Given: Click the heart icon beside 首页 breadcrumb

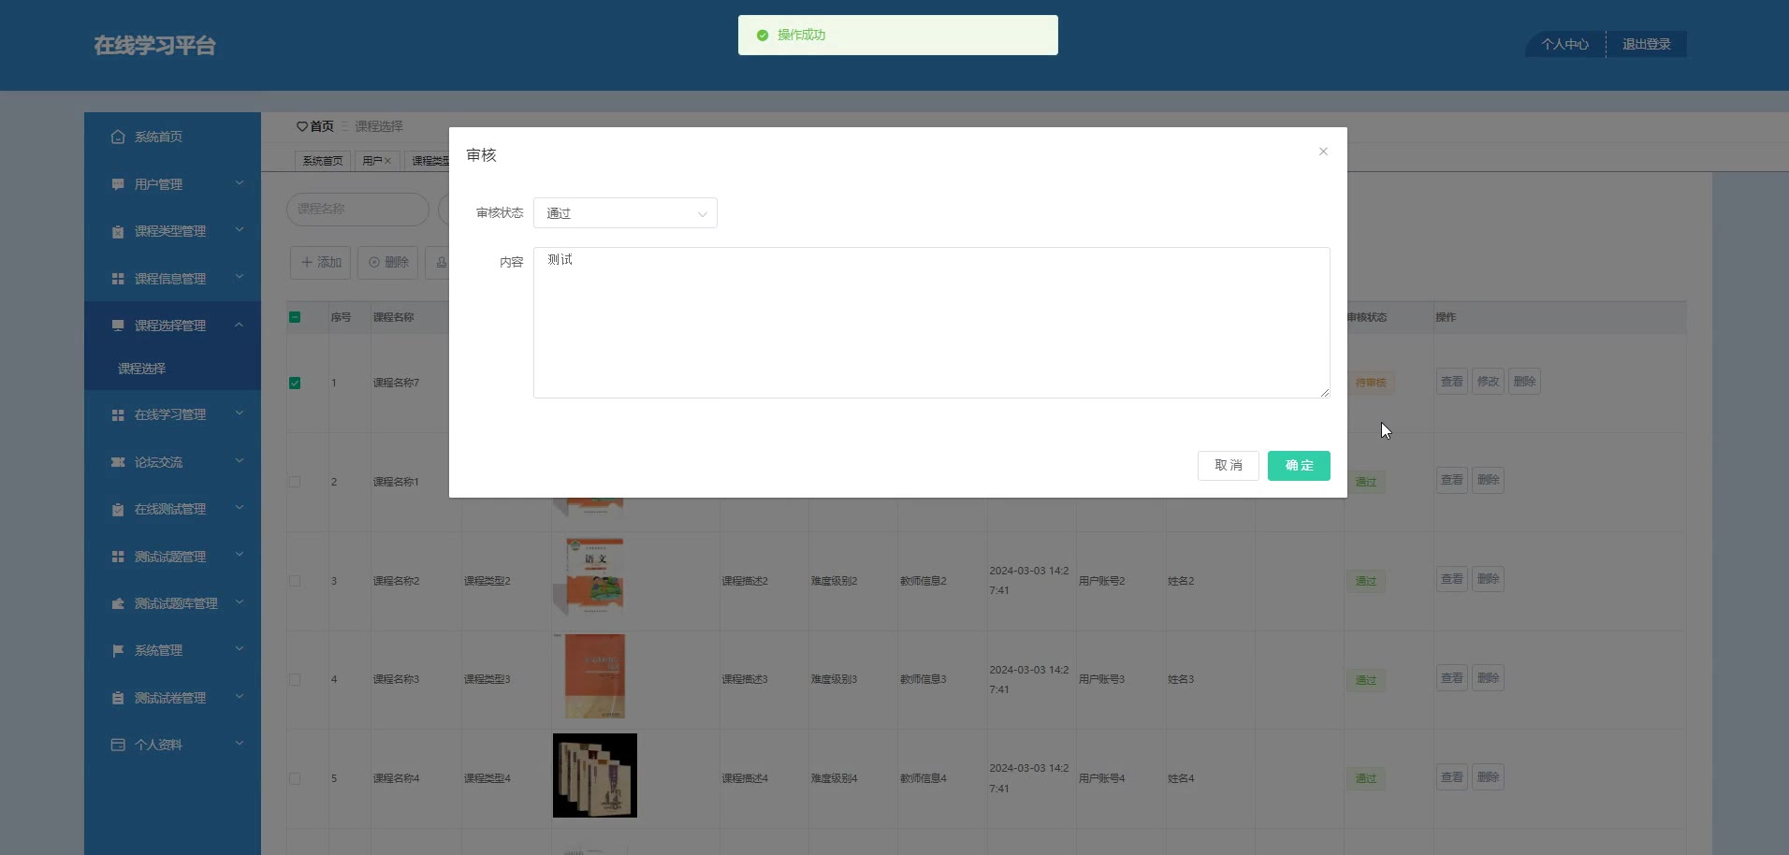Looking at the screenshot, I should click(x=302, y=126).
